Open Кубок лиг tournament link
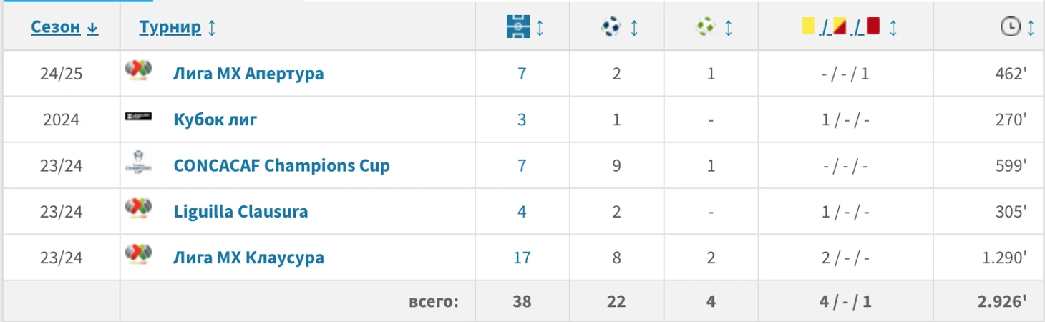Screen dimensions: 1045x322 click(215, 119)
